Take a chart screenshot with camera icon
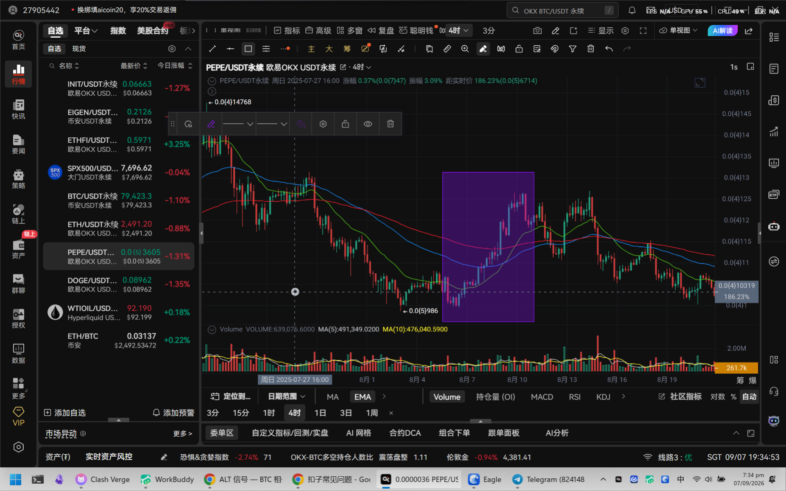This screenshot has width=786, height=491. click(537, 31)
